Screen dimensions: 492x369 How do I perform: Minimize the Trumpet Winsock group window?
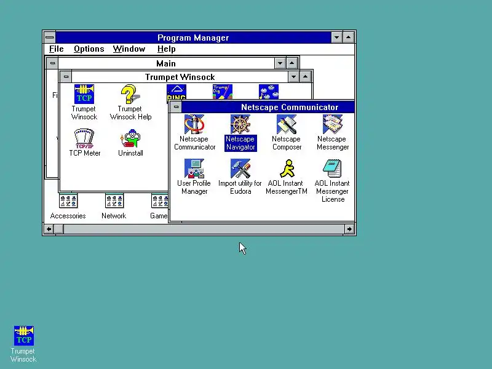(293, 77)
